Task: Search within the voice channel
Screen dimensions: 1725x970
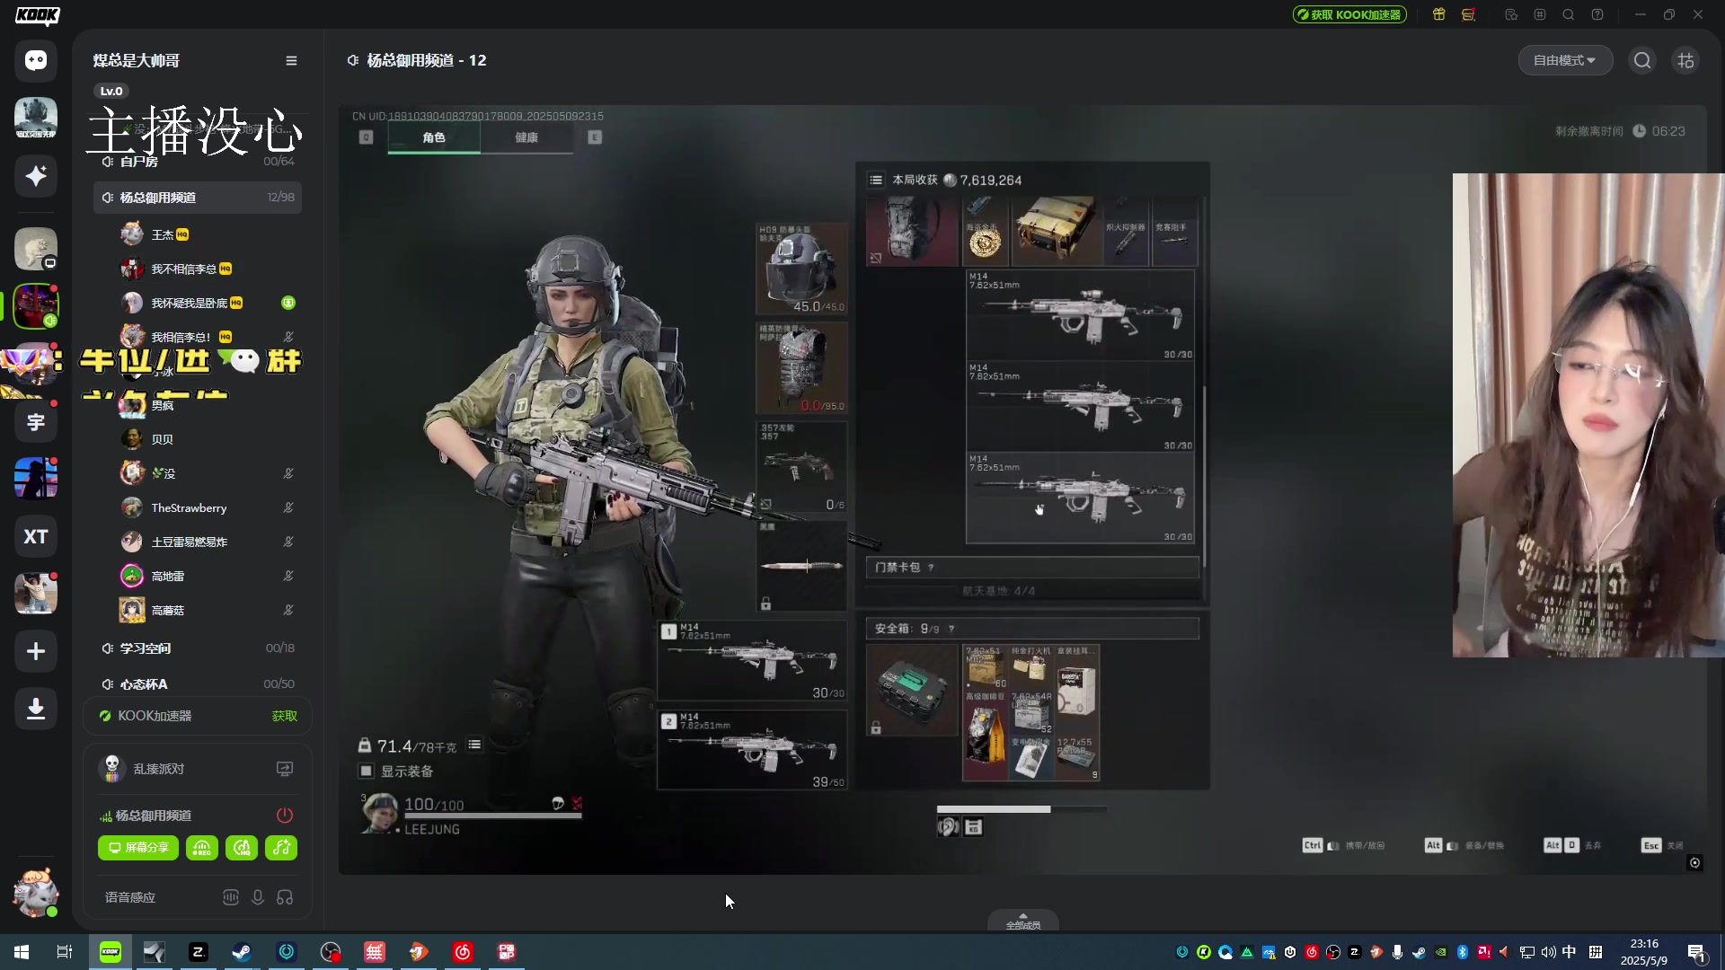Action: 1642,60
